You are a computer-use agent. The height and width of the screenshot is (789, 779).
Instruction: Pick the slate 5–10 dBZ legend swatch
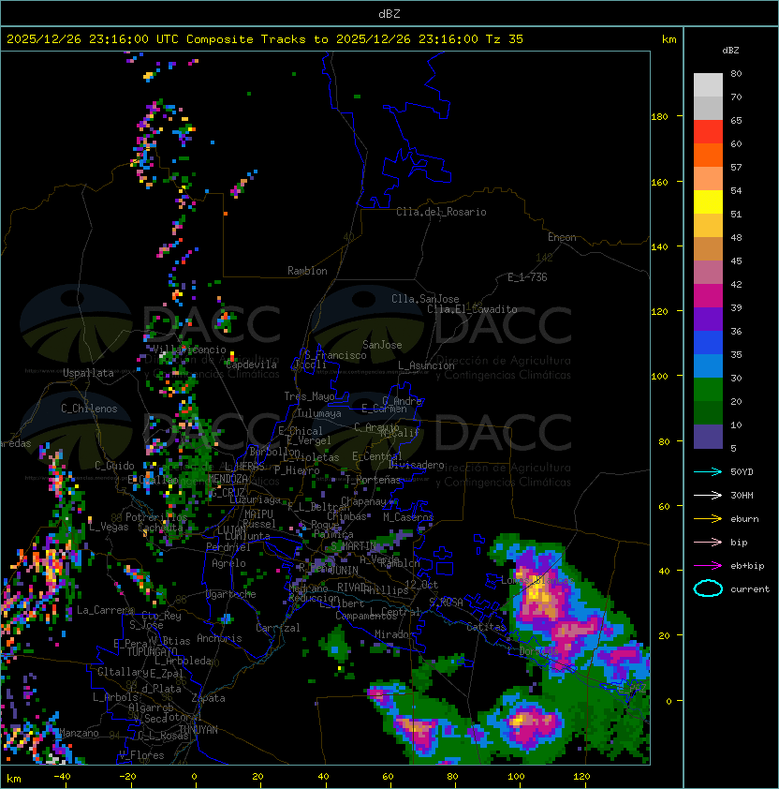tap(708, 437)
